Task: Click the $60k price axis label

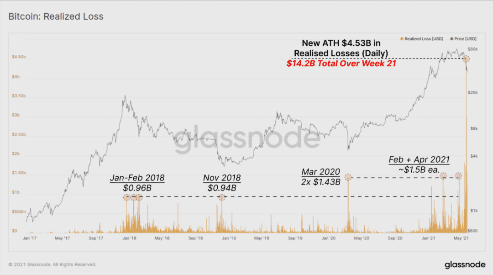Action: point(472,49)
